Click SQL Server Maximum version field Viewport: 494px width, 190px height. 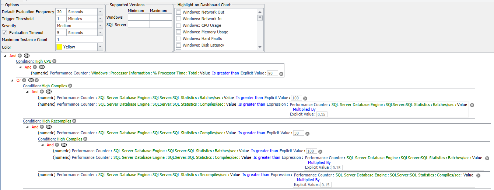pyautogui.click(x=161, y=24)
